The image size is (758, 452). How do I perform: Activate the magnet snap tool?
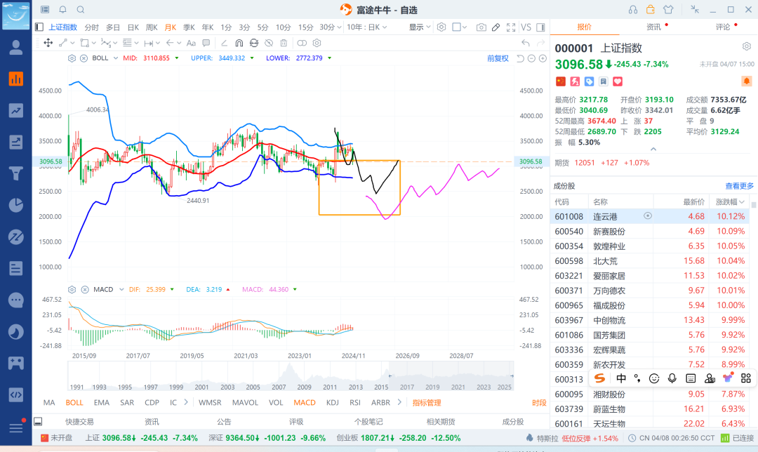coord(239,43)
